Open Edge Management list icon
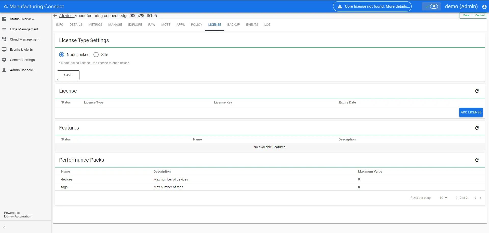 click(x=4, y=29)
